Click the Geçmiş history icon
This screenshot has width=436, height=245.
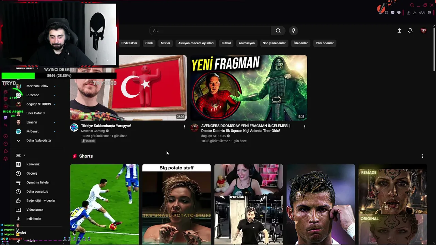(18, 174)
